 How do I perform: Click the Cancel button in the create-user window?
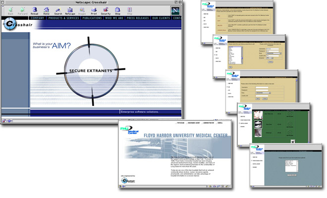pyautogui.click(x=265, y=99)
